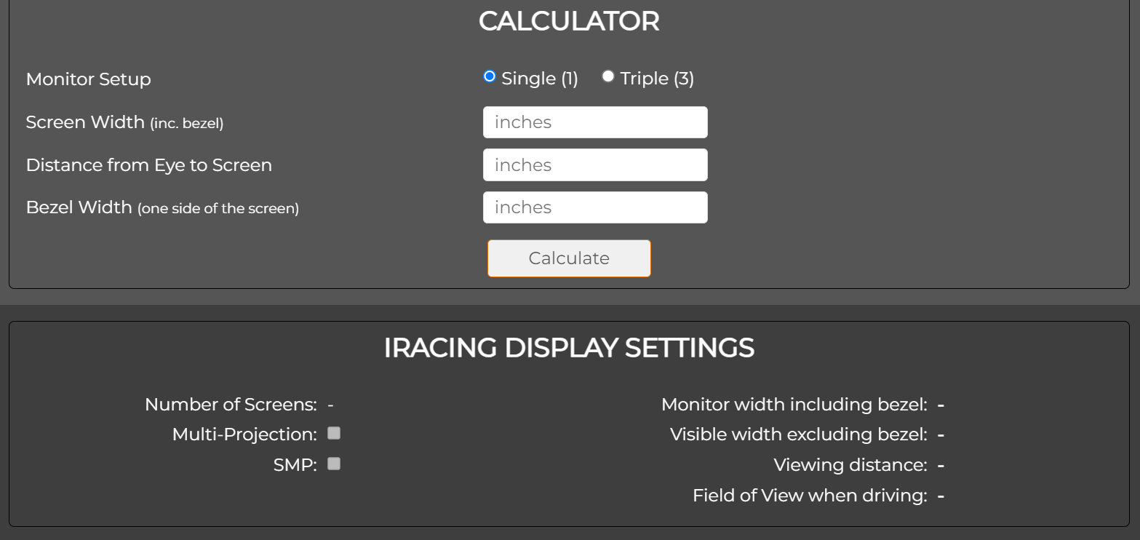Choose the Triple (3) monitor setup option

pos(608,76)
